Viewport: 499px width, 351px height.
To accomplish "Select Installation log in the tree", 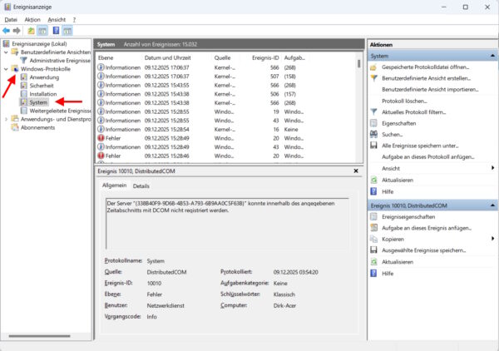I will (x=43, y=94).
